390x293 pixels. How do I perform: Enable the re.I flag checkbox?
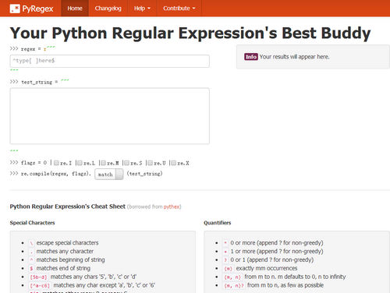point(56,163)
